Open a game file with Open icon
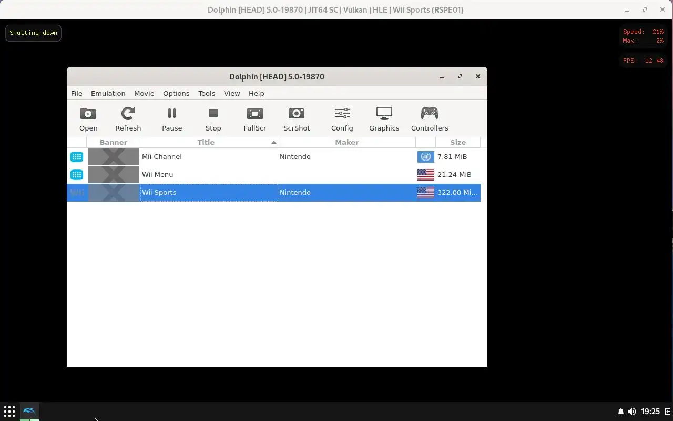Viewport: 673px width, 421px height. [x=88, y=119]
